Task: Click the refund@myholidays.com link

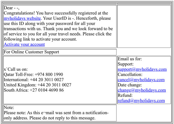Action: (141, 101)
